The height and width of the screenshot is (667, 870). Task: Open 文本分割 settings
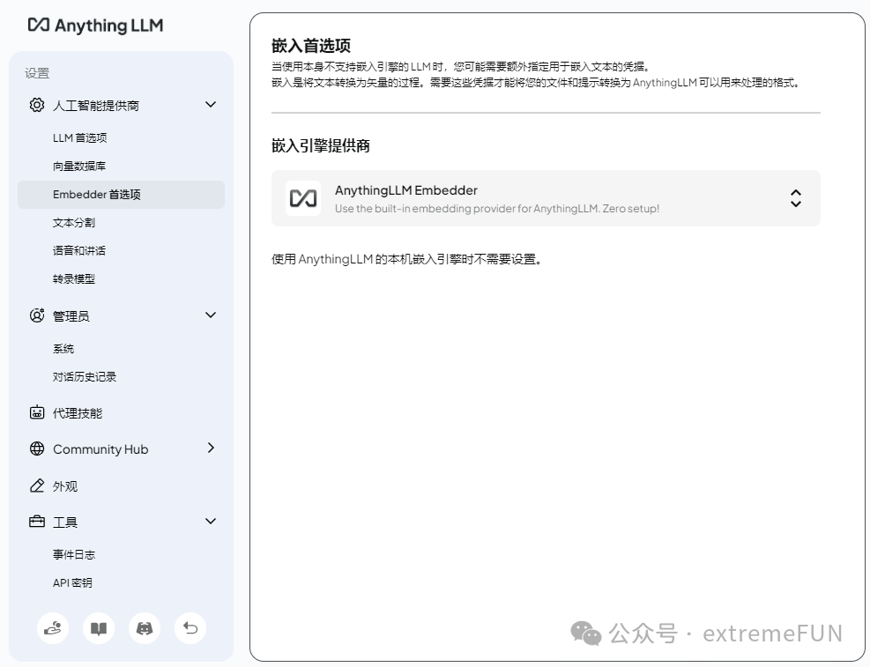[74, 222]
